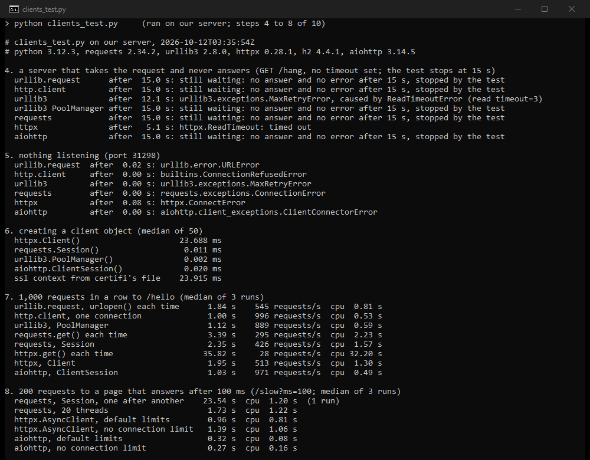Image resolution: width=590 pixels, height=460 pixels.
Task: Click 'httpx.get() each time' 35.82 s row
Action: pyautogui.click(x=198, y=354)
